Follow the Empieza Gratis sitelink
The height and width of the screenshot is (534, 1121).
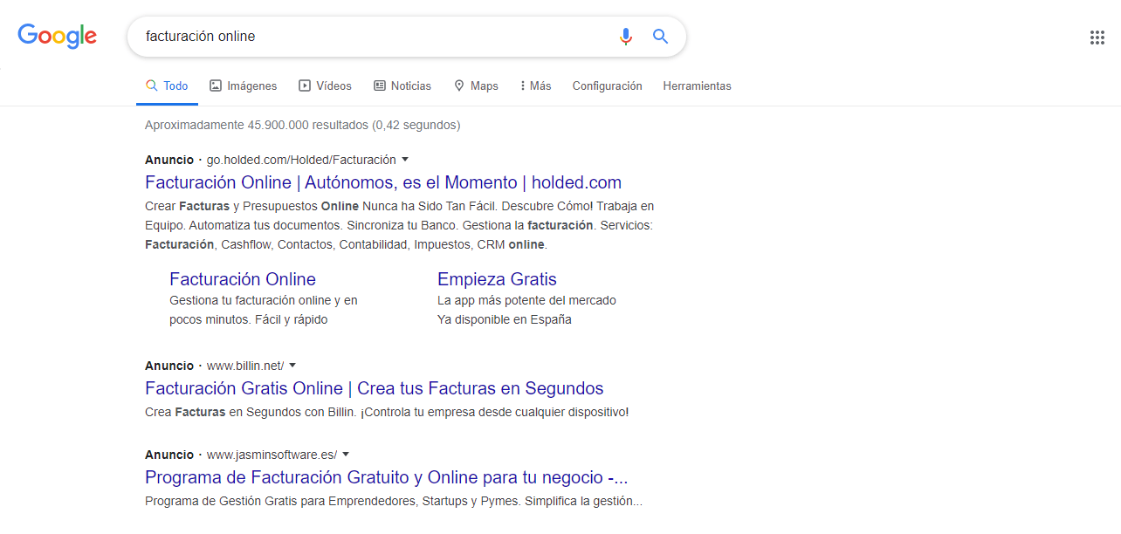[x=497, y=278]
